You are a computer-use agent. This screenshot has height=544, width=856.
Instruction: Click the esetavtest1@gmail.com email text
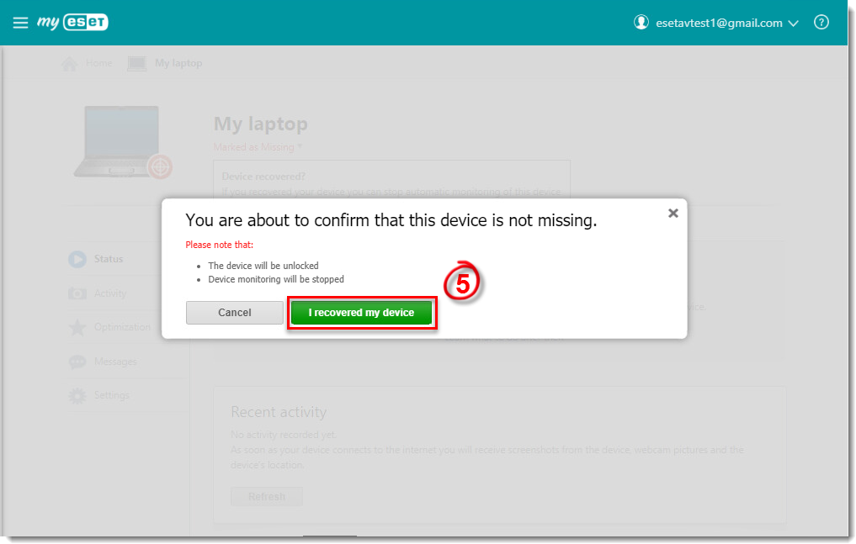pyautogui.click(x=719, y=23)
